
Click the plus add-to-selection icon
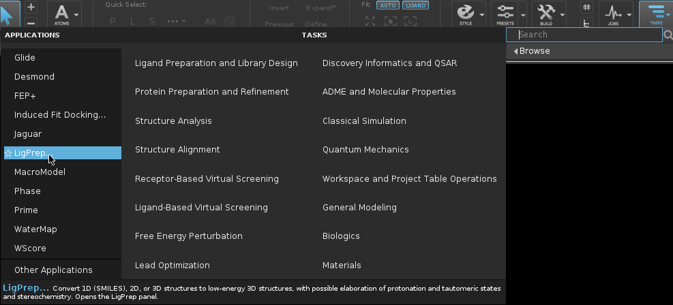(31, 7)
